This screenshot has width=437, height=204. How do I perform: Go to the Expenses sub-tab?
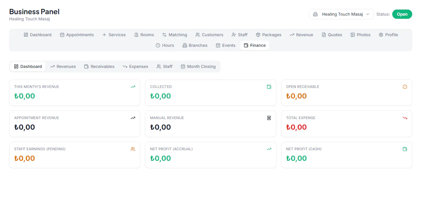(x=135, y=66)
